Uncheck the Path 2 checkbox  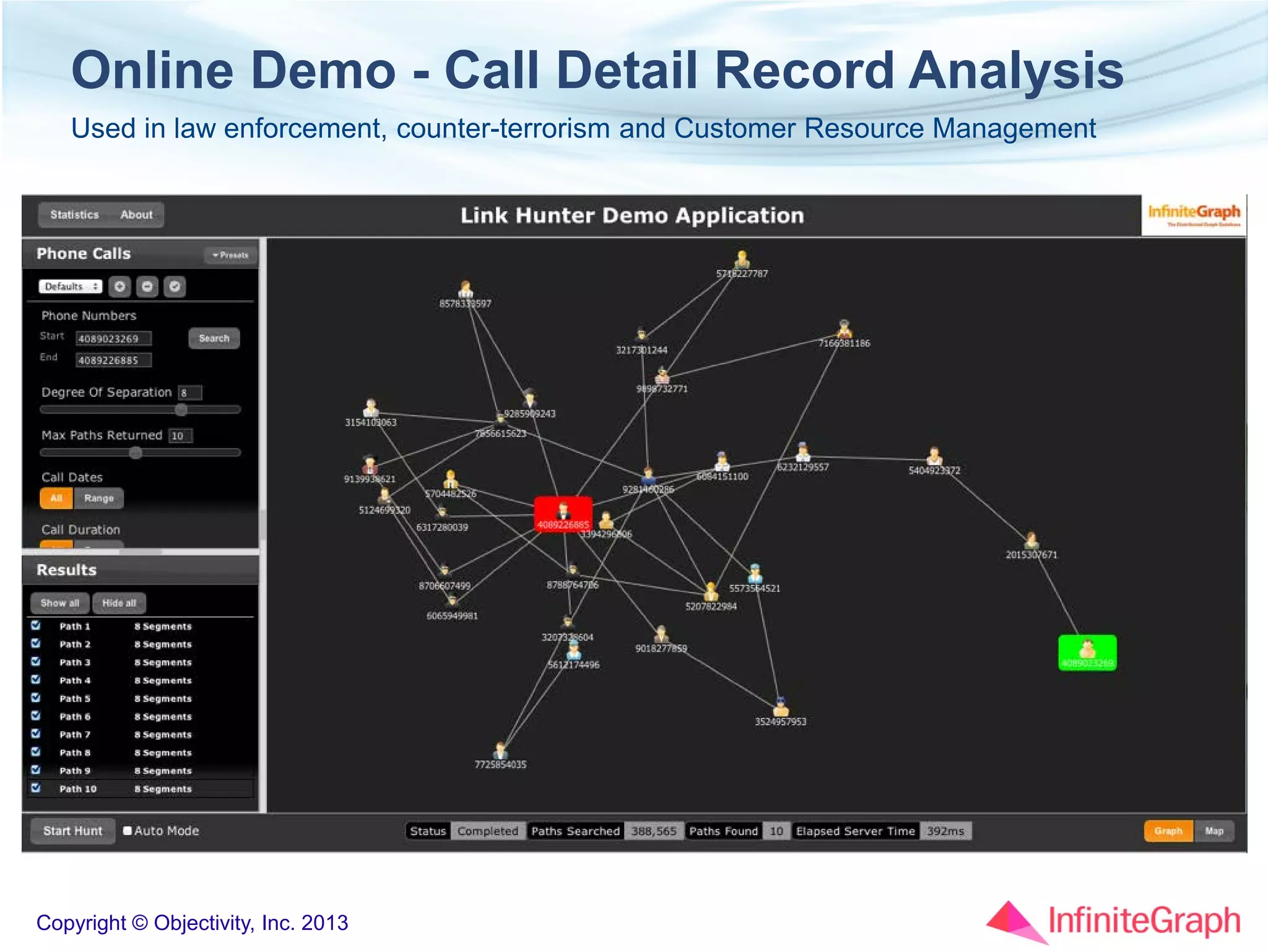[36, 643]
